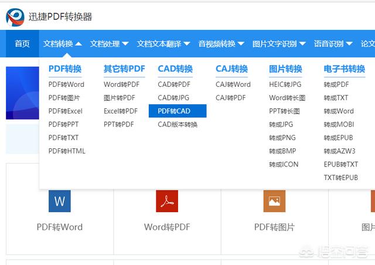Expand the 语音识别 dropdown
Screen dimensions: 375x265
tap(333, 43)
